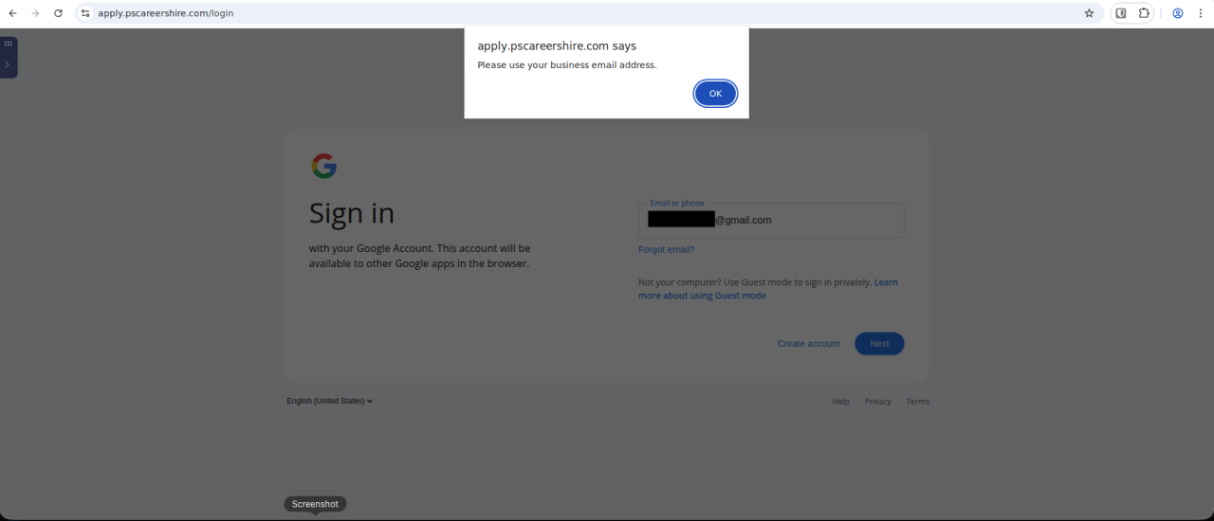Open the Chrome three-dot menu
The image size is (1214, 521).
pyautogui.click(x=1201, y=13)
